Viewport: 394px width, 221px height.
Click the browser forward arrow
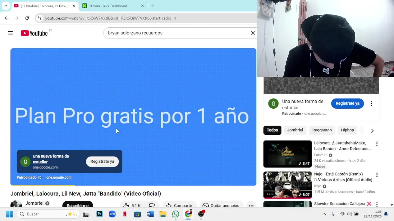pos(17,18)
